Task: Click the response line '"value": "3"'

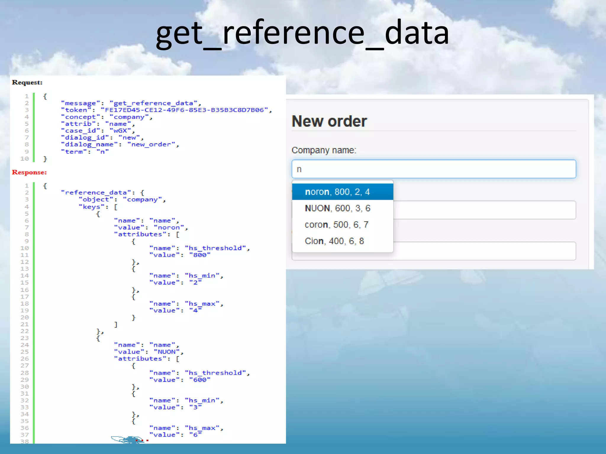Action: point(176,407)
